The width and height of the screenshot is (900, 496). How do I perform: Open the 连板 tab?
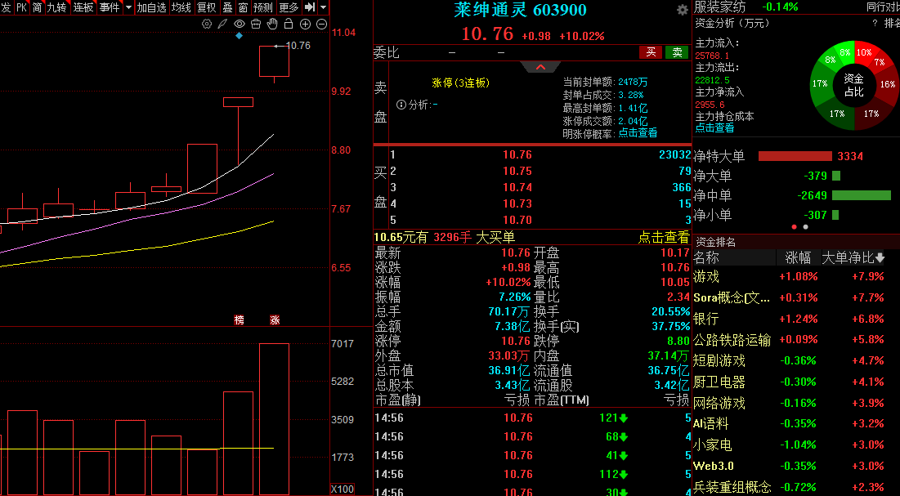[83, 7]
